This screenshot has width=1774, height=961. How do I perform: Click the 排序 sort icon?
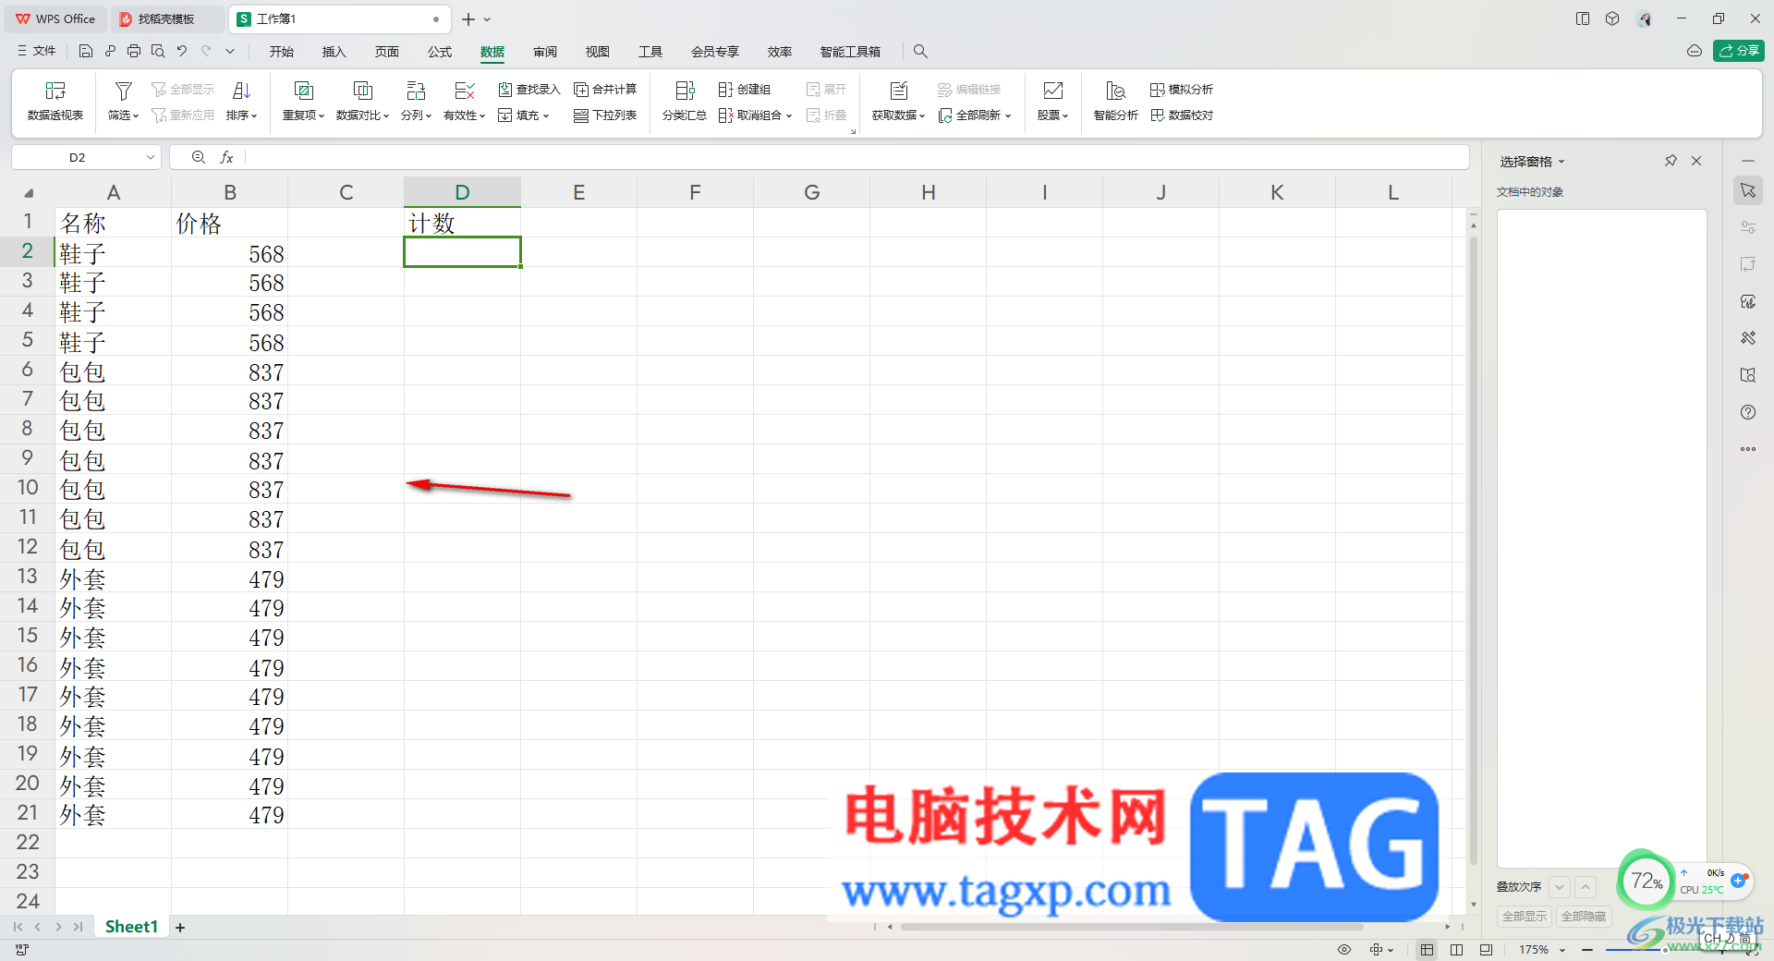pos(241,91)
